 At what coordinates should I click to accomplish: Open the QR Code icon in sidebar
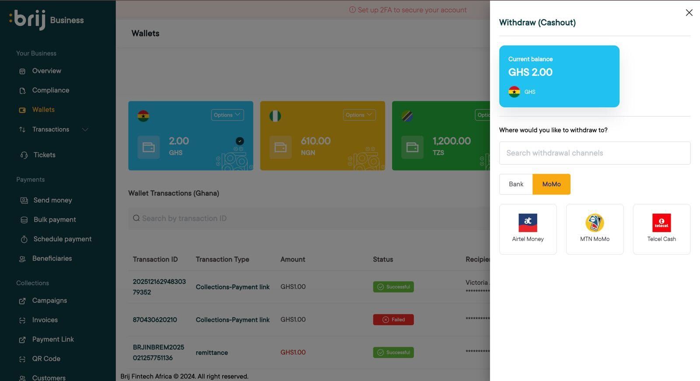22,359
